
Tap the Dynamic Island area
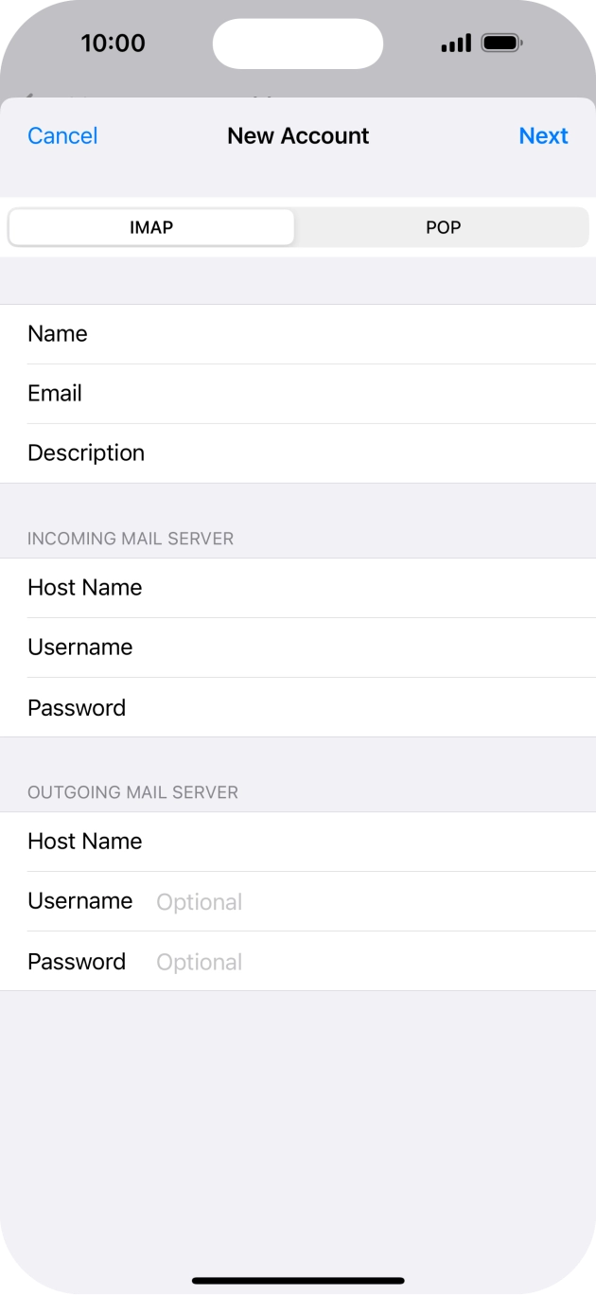point(298,43)
